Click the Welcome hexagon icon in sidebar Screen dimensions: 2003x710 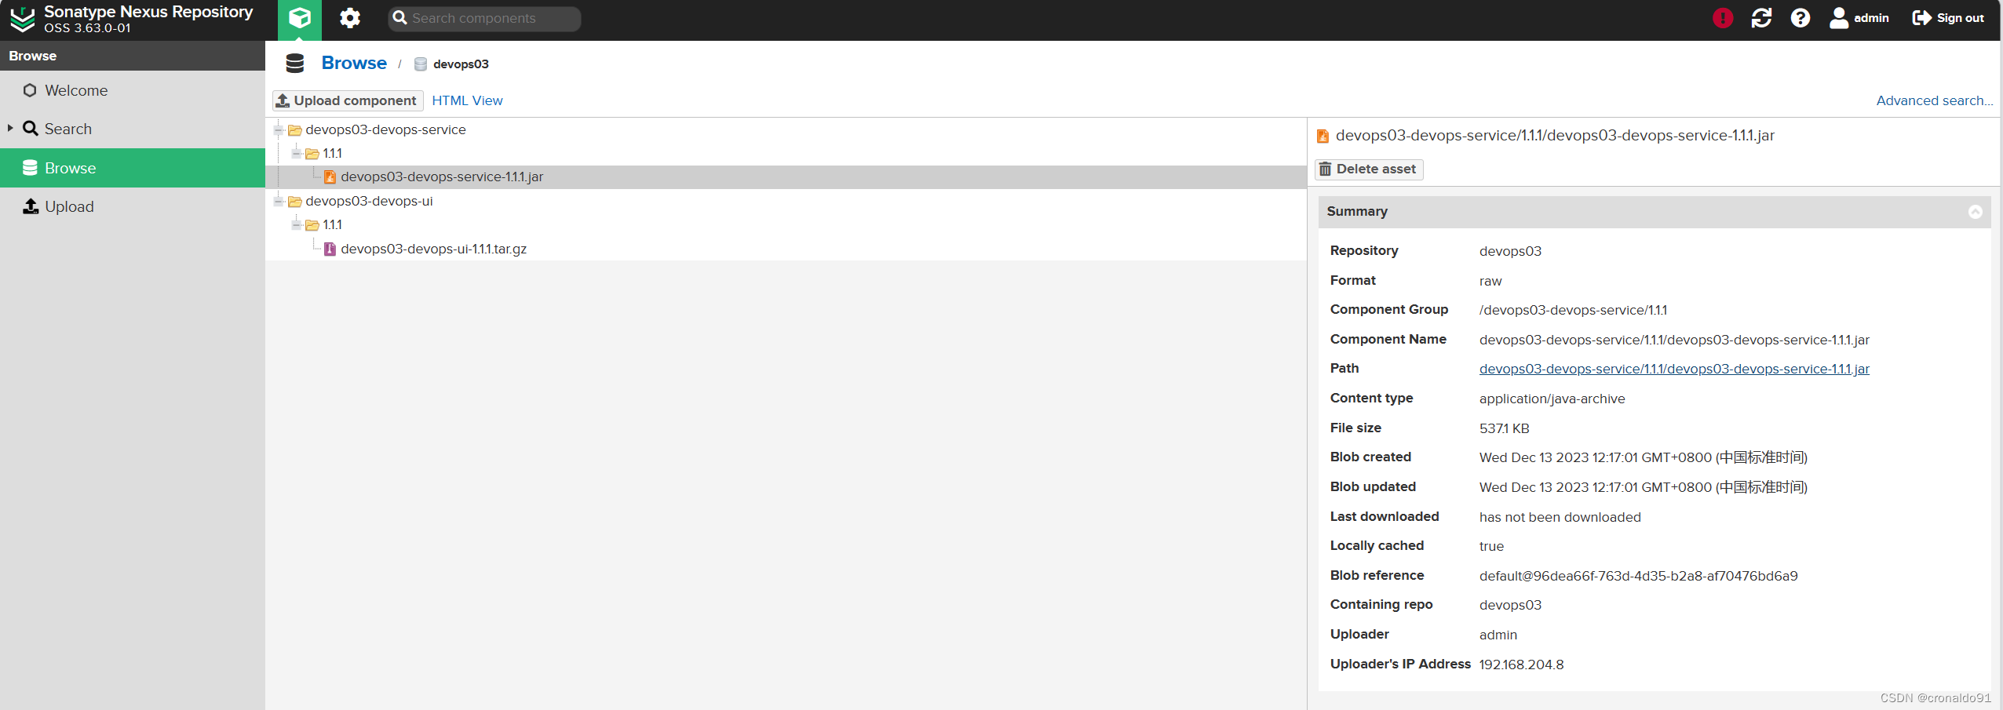click(x=30, y=90)
